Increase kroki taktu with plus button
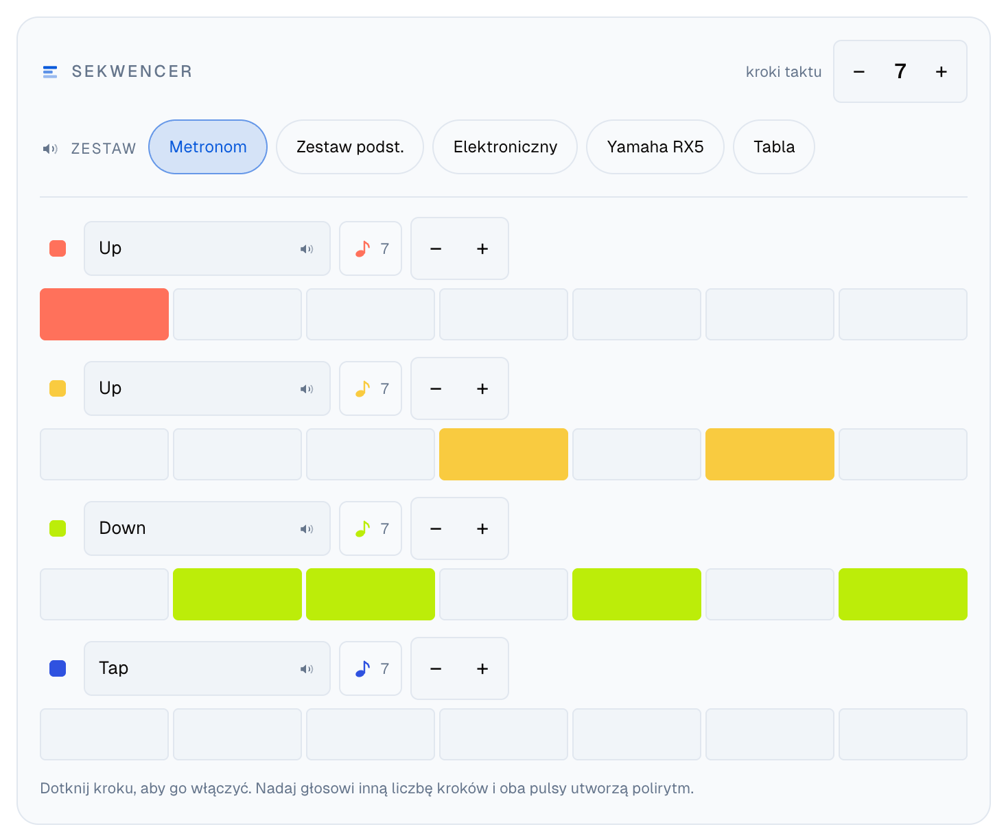1006x840 pixels. pyautogui.click(x=941, y=71)
